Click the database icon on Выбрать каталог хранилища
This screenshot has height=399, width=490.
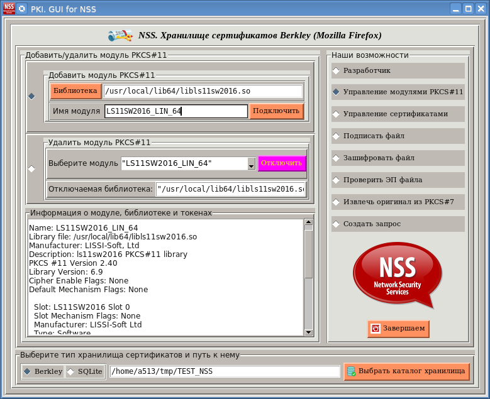coord(351,371)
